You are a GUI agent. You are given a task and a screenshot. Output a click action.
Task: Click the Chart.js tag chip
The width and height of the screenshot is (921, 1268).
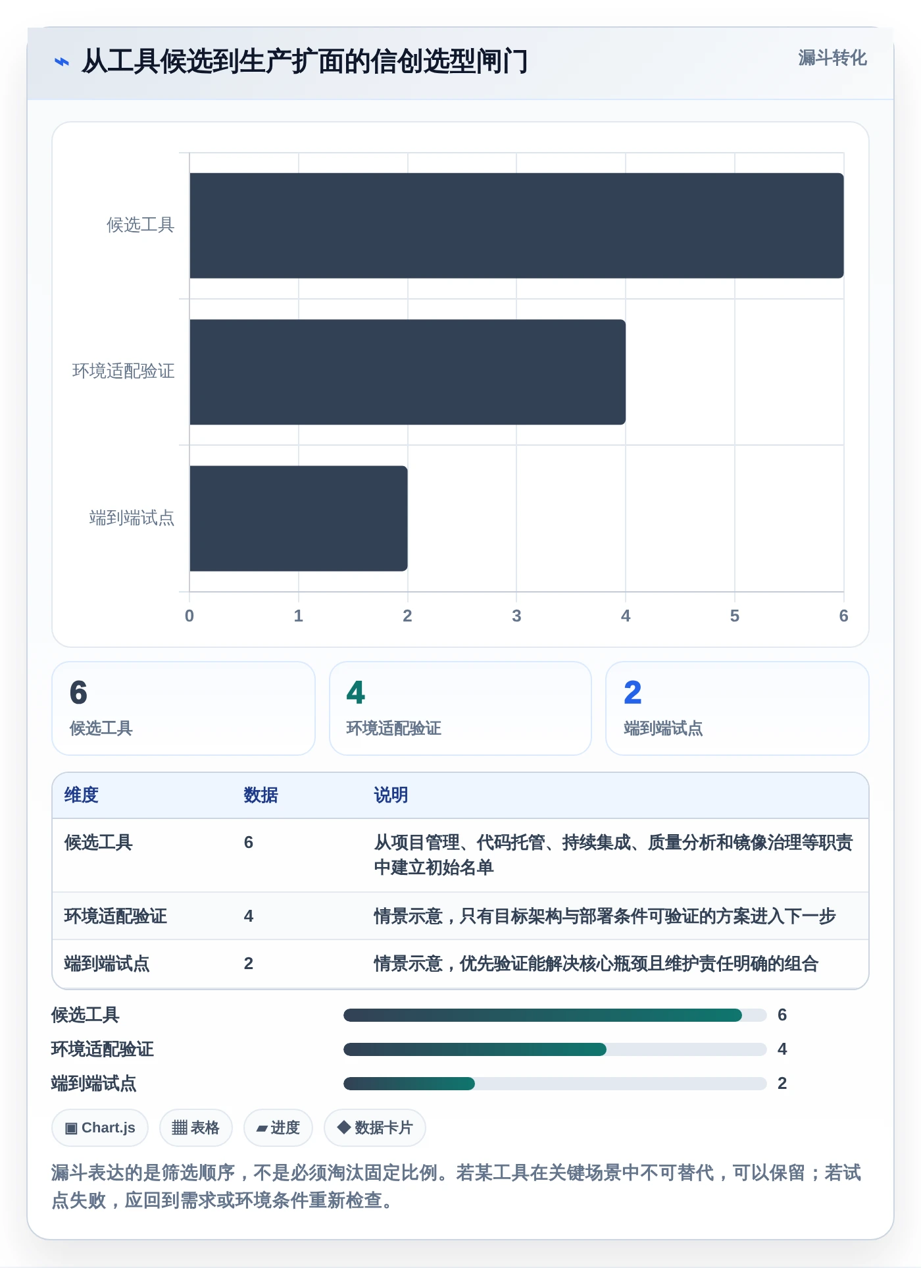[100, 1128]
